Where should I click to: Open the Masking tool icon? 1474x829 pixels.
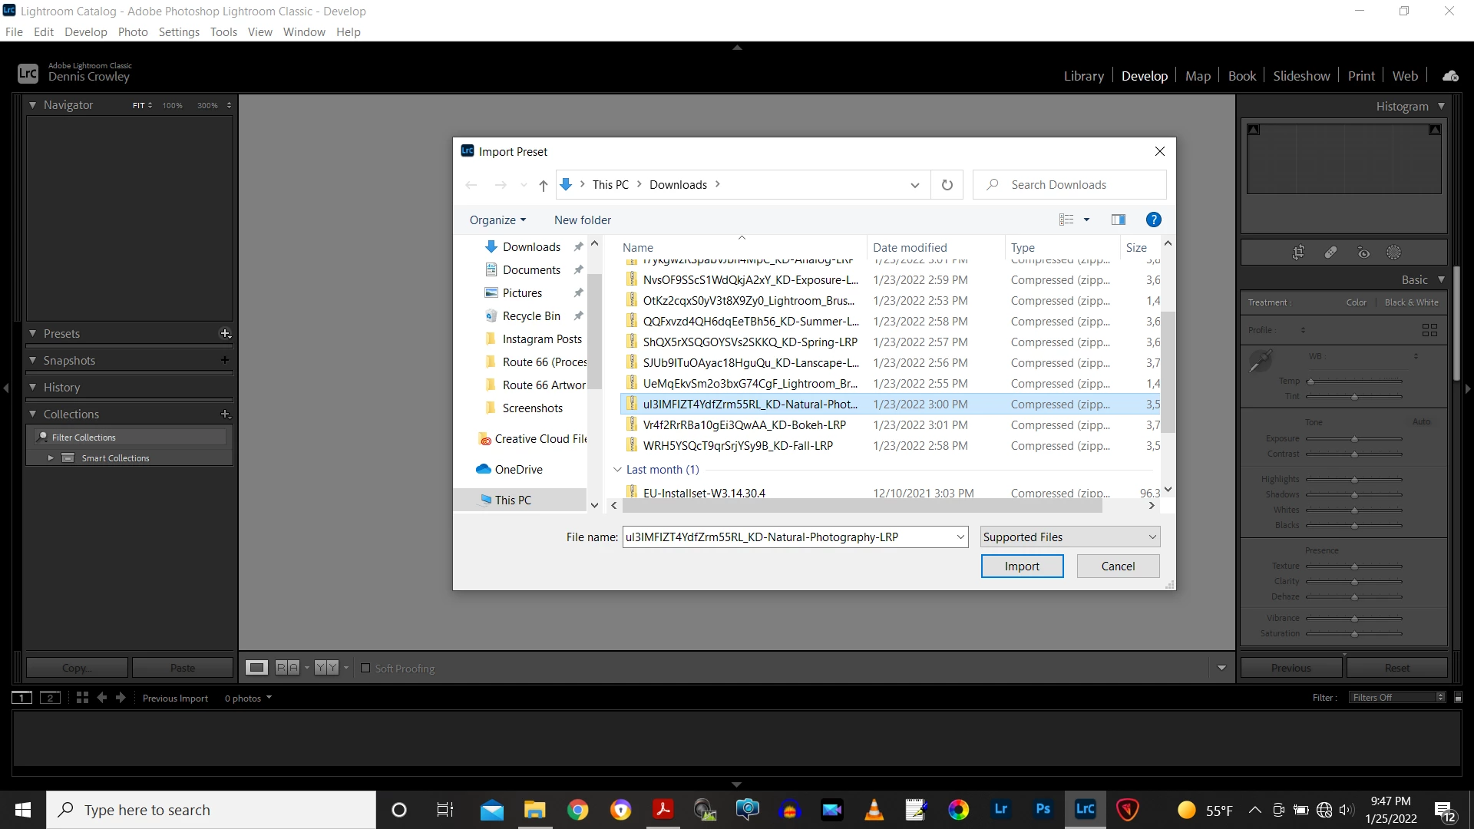click(1394, 253)
